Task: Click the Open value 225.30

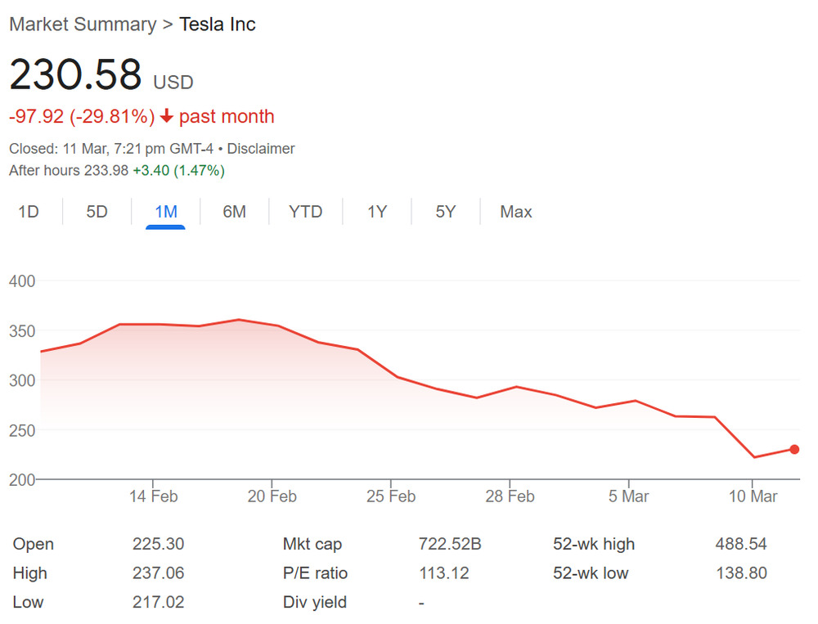Action: [x=158, y=544]
